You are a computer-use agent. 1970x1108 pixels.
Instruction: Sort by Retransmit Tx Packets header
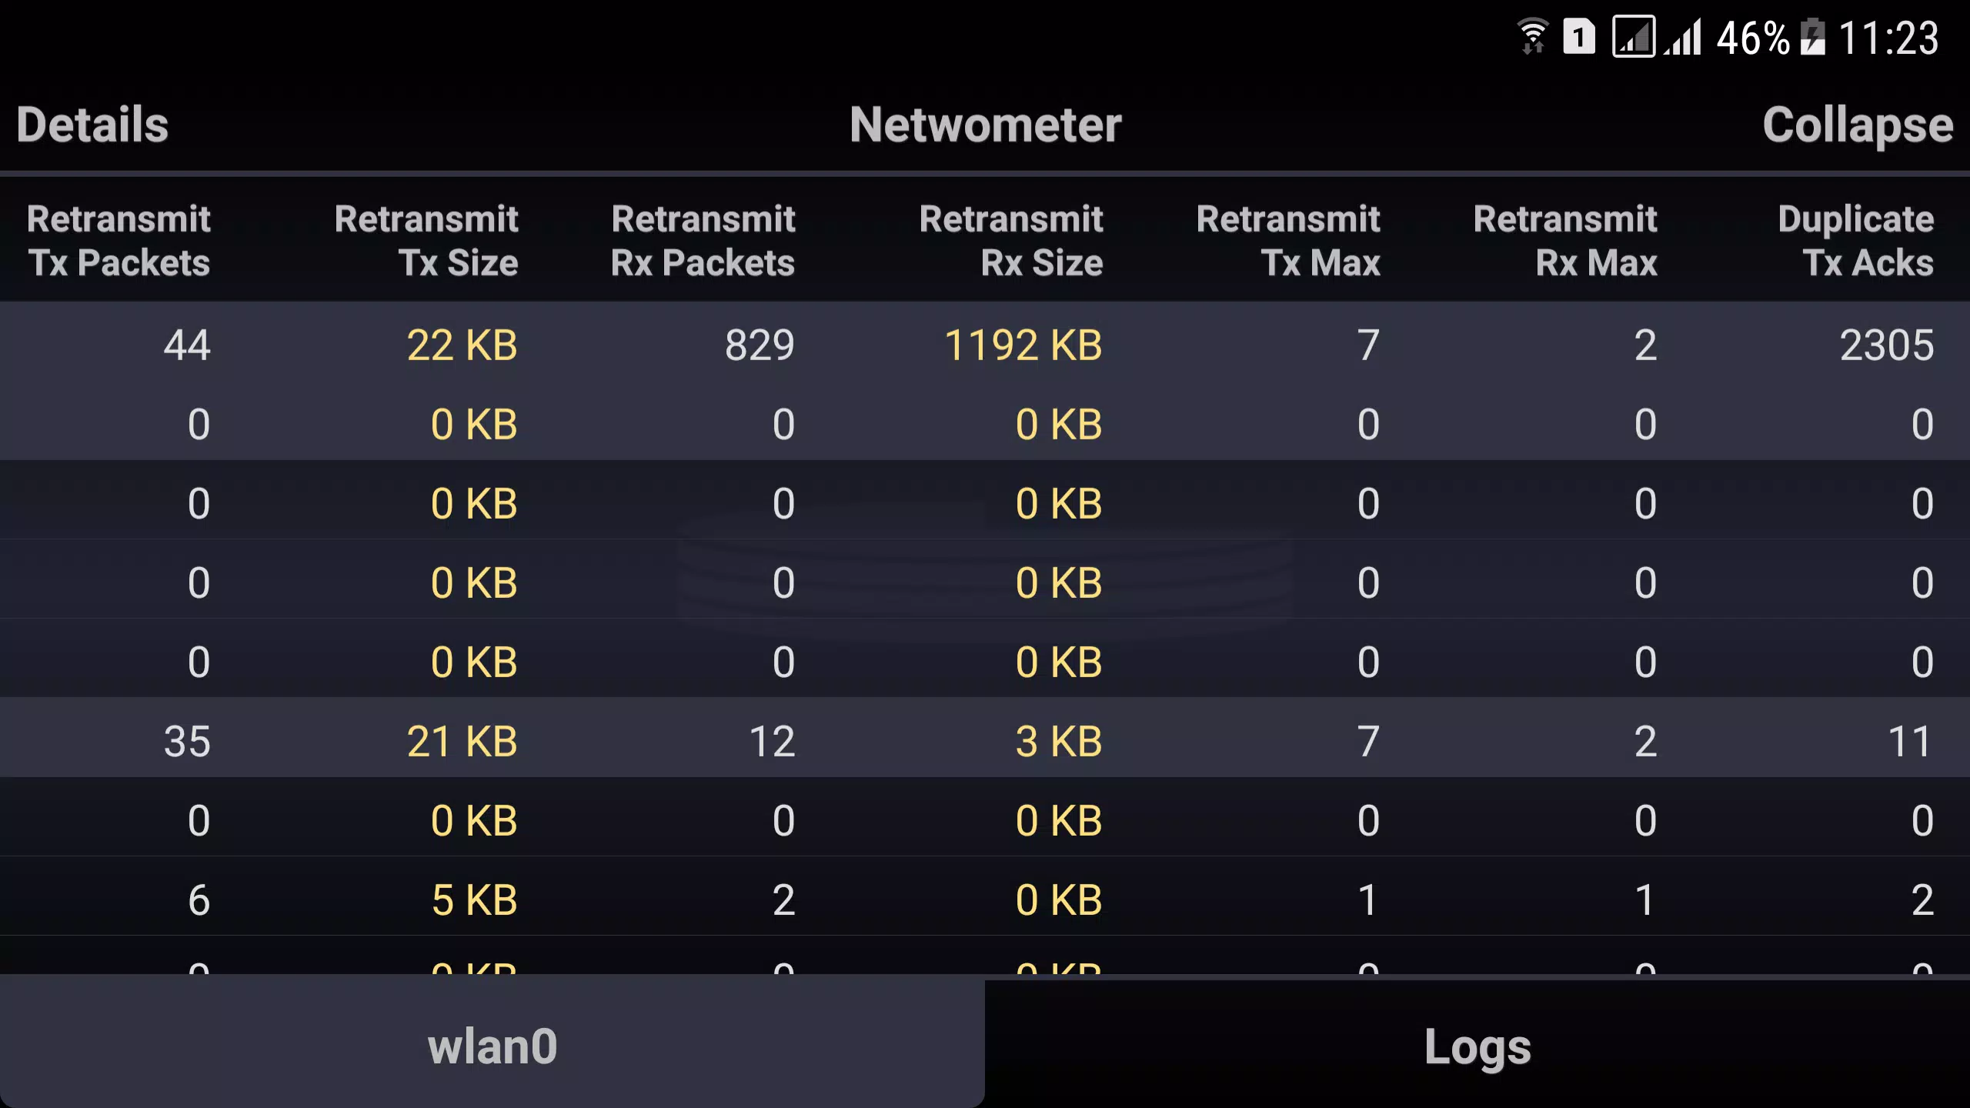tap(119, 241)
